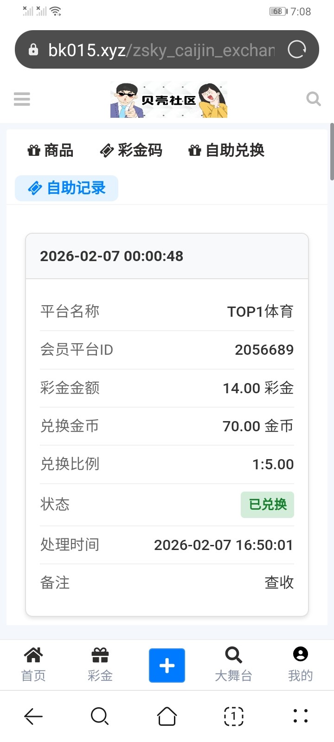Tap the 贝壳社区 logo banner
Viewport: 334px width, 742px height.
(x=169, y=99)
